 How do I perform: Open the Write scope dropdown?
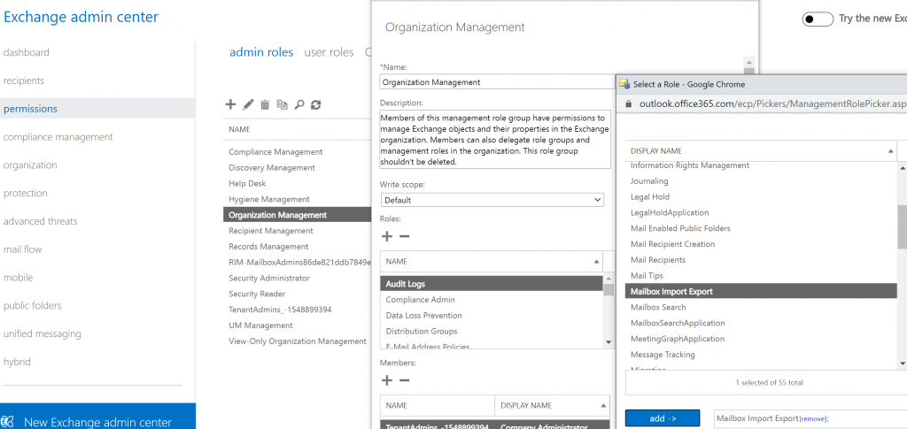pyautogui.click(x=492, y=200)
